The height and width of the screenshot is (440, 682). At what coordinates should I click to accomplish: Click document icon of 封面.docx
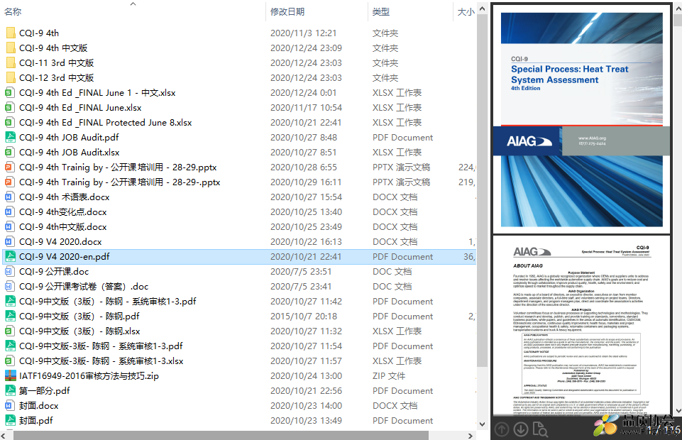click(9, 406)
